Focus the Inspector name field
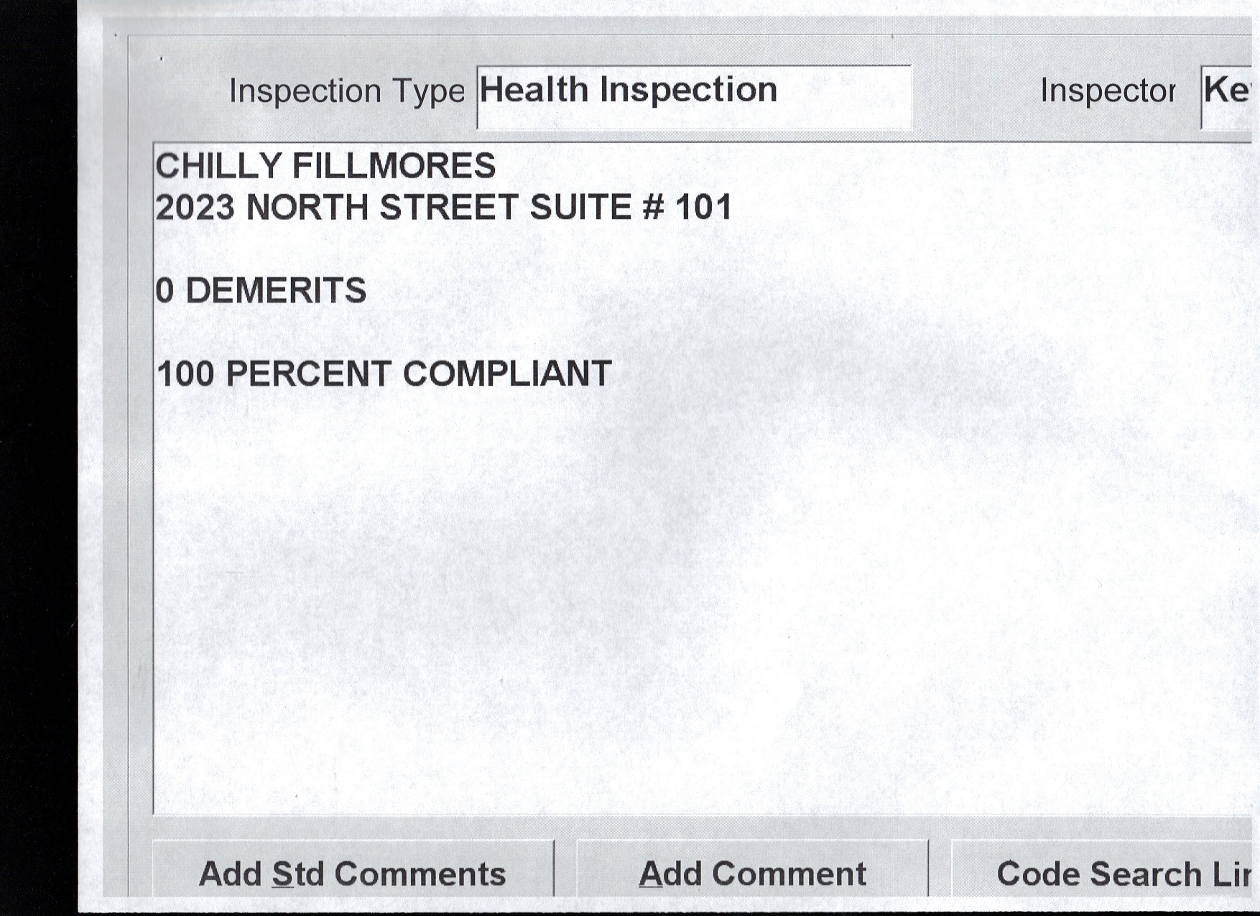Image resolution: width=1260 pixels, height=916 pixels. tap(1228, 96)
